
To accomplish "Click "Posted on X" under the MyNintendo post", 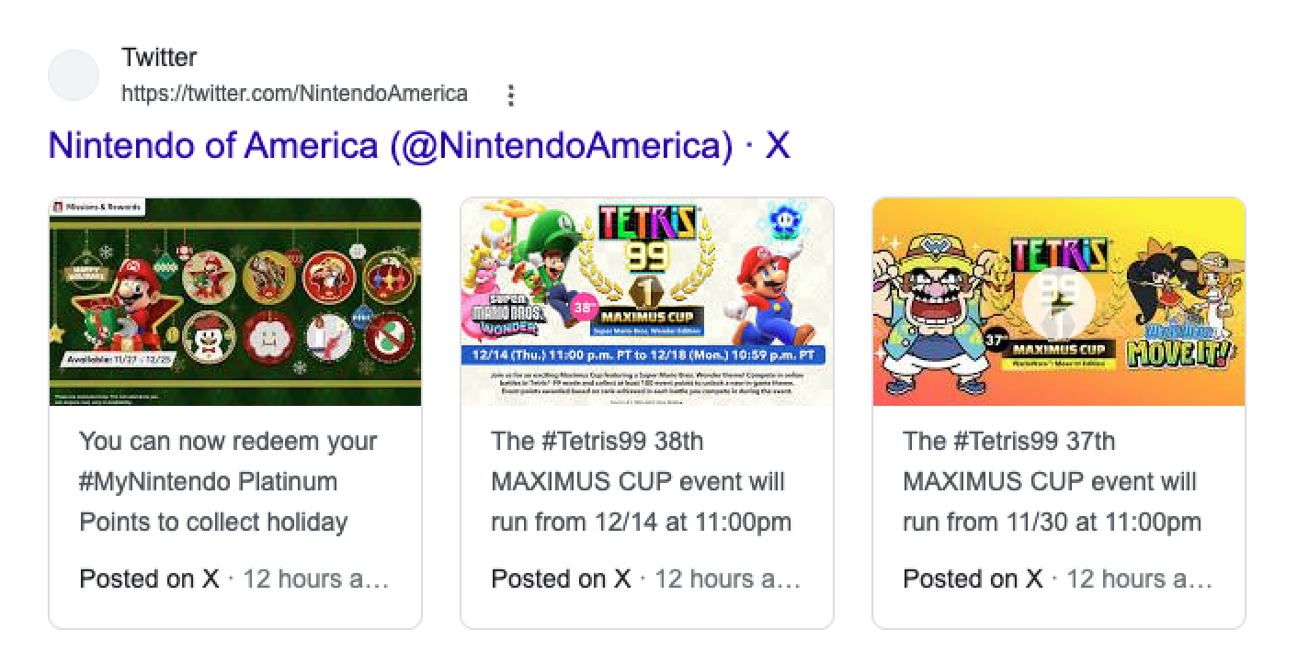I will tap(149, 579).
